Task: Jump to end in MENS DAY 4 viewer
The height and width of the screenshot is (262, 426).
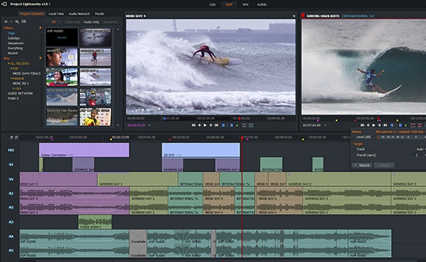Action: [216, 125]
